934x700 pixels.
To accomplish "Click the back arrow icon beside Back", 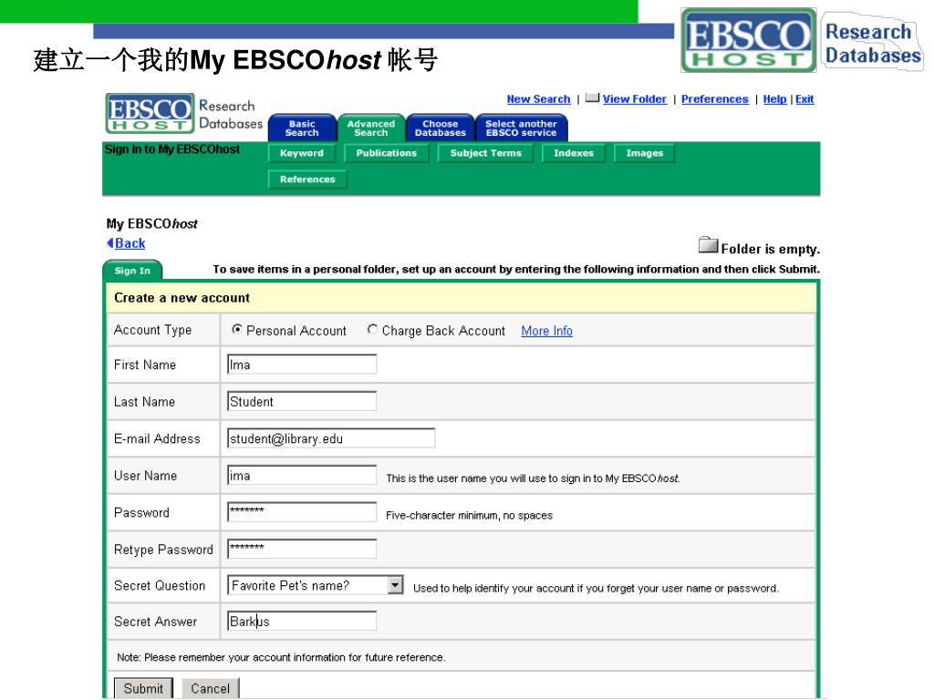I will 110,242.
